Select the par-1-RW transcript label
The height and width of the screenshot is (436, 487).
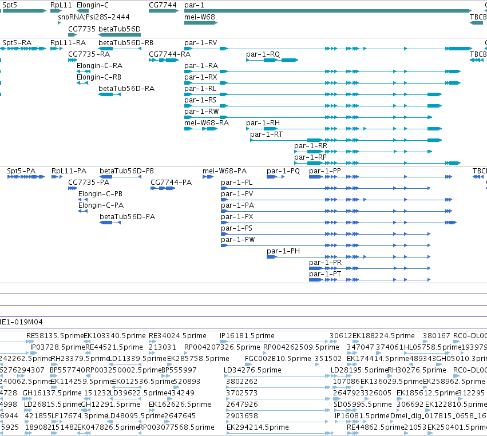(x=201, y=112)
